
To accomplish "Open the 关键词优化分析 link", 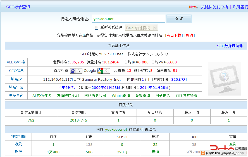I will pos(214,7).
